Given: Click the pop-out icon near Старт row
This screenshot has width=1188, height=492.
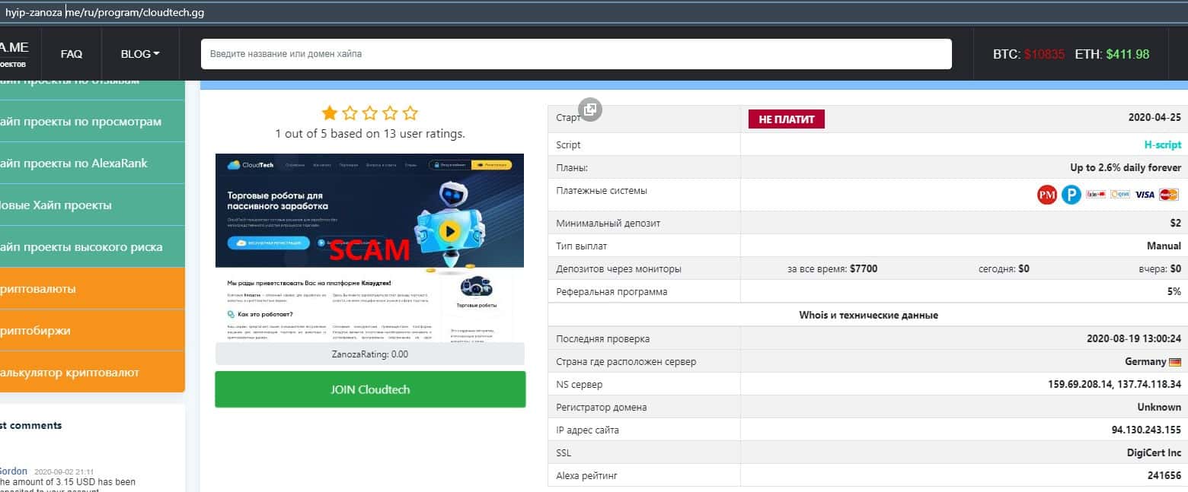Looking at the screenshot, I should point(589,110).
